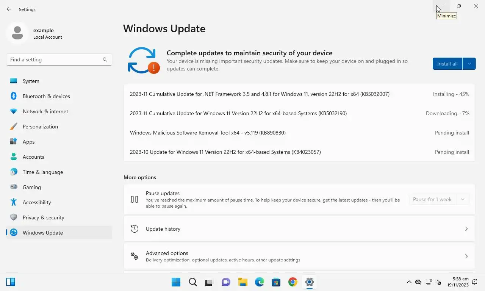The height and width of the screenshot is (291, 485).
Task: Expand the Update history chevron
Action: tap(466, 229)
